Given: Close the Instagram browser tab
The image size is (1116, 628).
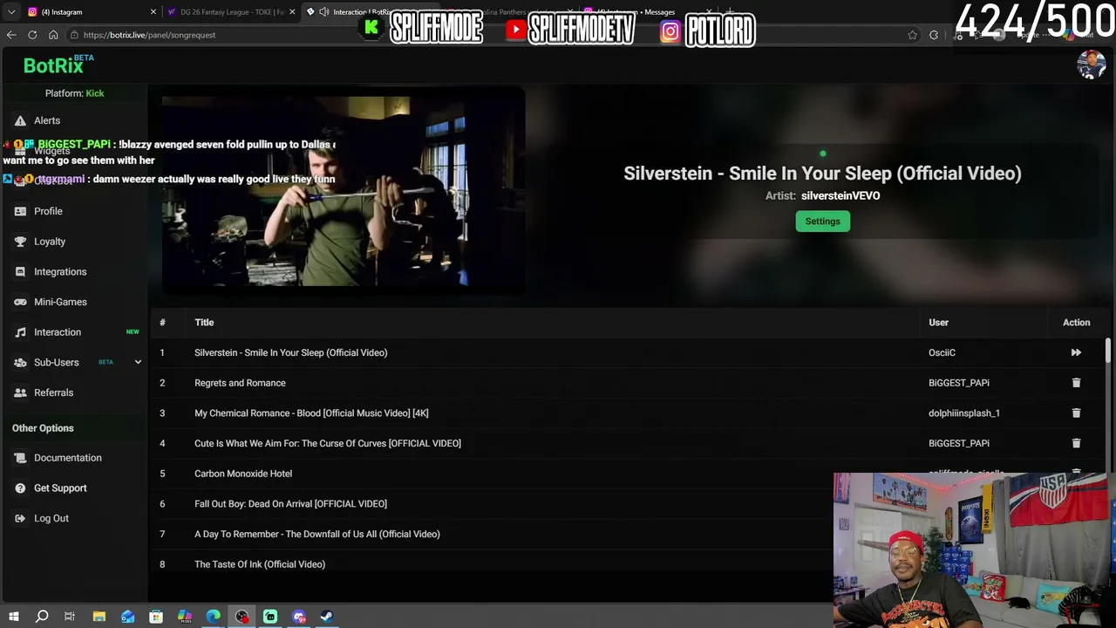Looking at the screenshot, I should pyautogui.click(x=153, y=12).
